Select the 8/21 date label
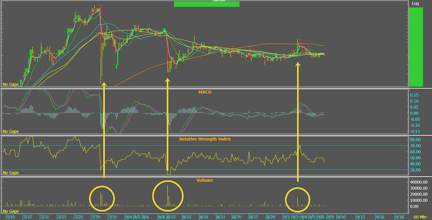Image resolution: width=432 pixels, height=220 pixels. point(221,217)
